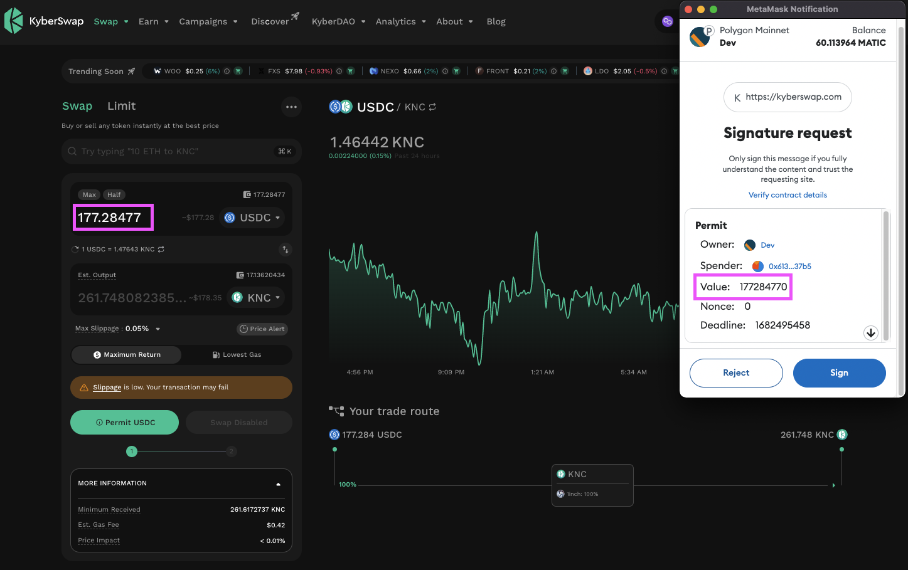Click the scroll-down arrow in Permit box
The height and width of the screenshot is (570, 908).
click(870, 333)
